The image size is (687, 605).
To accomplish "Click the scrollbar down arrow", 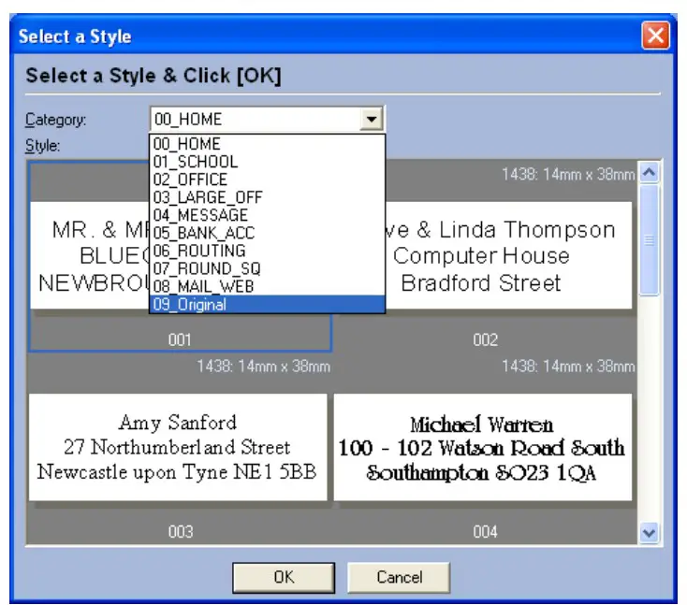I will 650,533.
